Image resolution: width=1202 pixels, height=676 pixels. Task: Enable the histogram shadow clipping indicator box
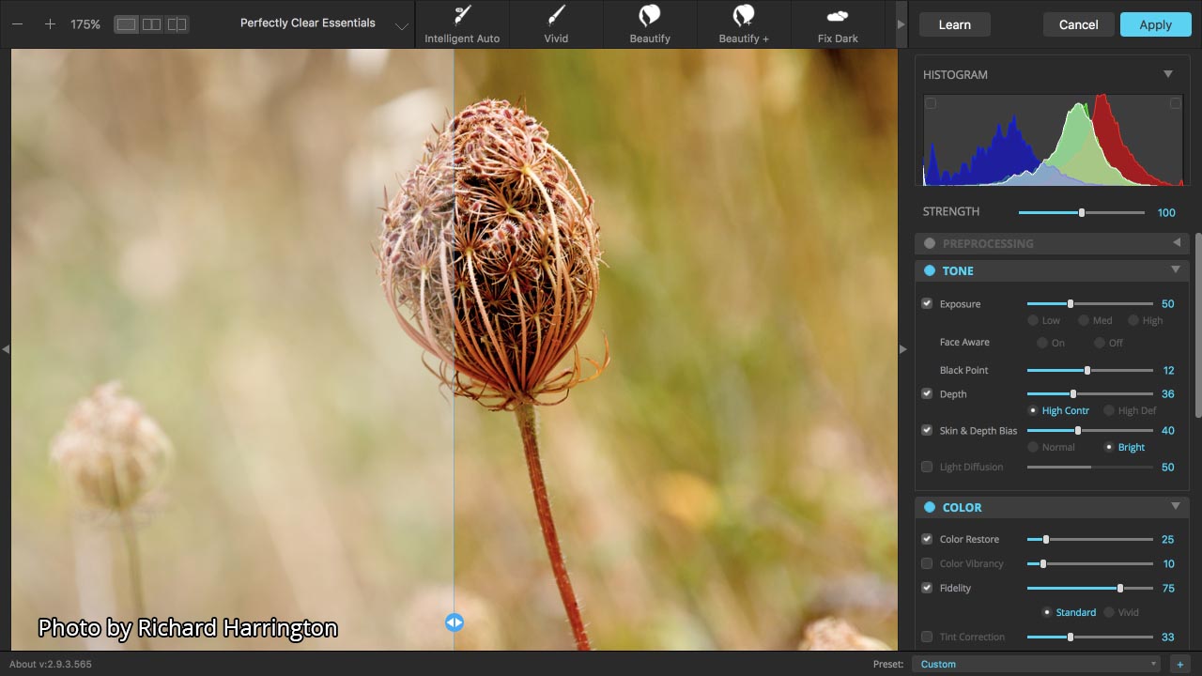click(x=931, y=103)
